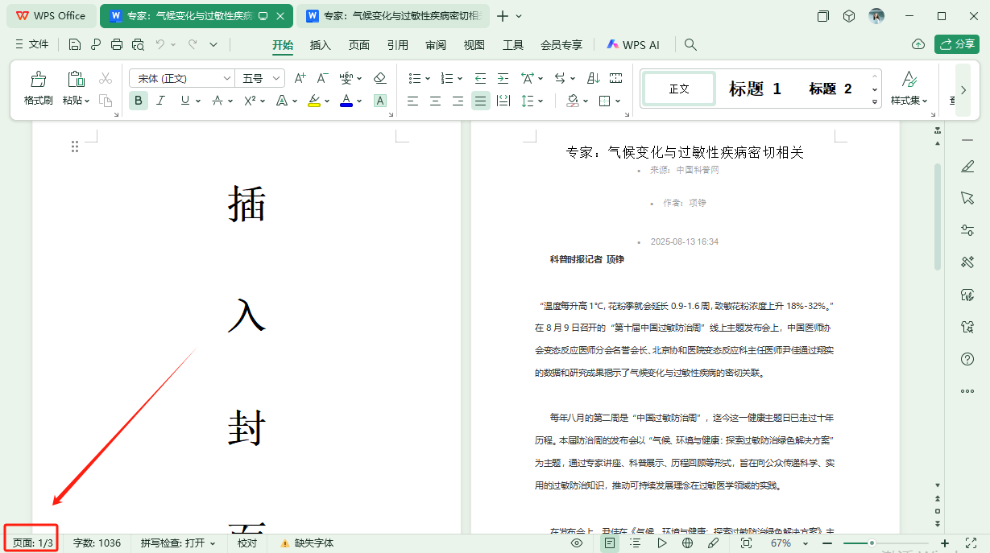This screenshot has height=553, width=990.
Task: Open the 文件 menu
Action: pyautogui.click(x=40, y=44)
